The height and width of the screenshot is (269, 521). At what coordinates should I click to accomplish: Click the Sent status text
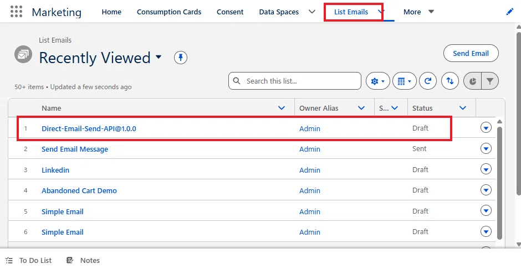[x=419, y=148]
